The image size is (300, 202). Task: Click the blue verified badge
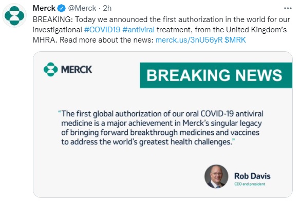[x=62, y=8]
